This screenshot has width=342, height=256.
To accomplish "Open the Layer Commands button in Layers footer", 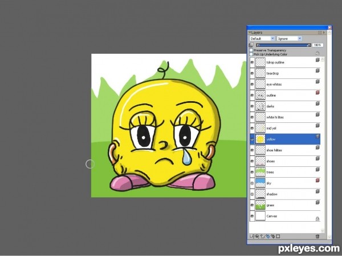I will point(252,237).
